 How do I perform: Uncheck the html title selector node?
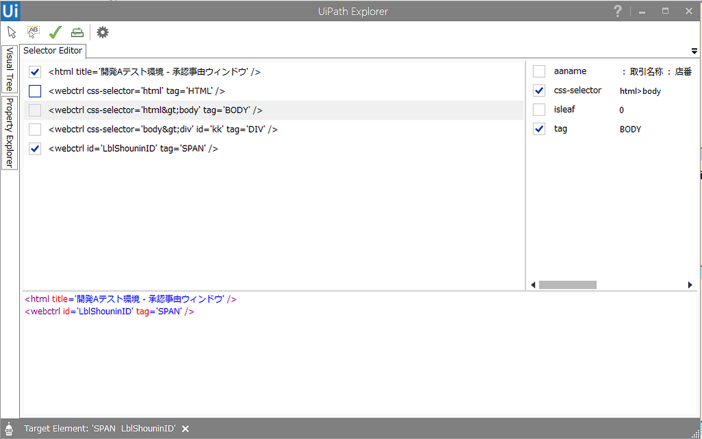[x=35, y=71]
